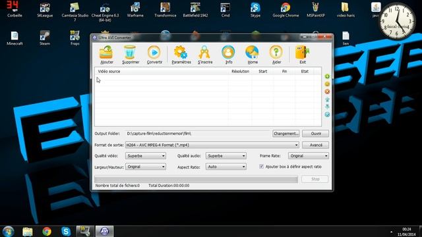Click the Ajouter toolbar icon
The image size is (422, 237).
click(106, 55)
